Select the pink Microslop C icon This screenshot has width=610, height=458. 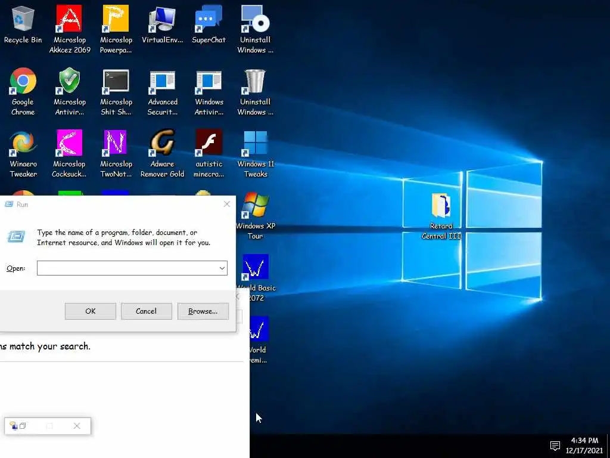(x=69, y=154)
